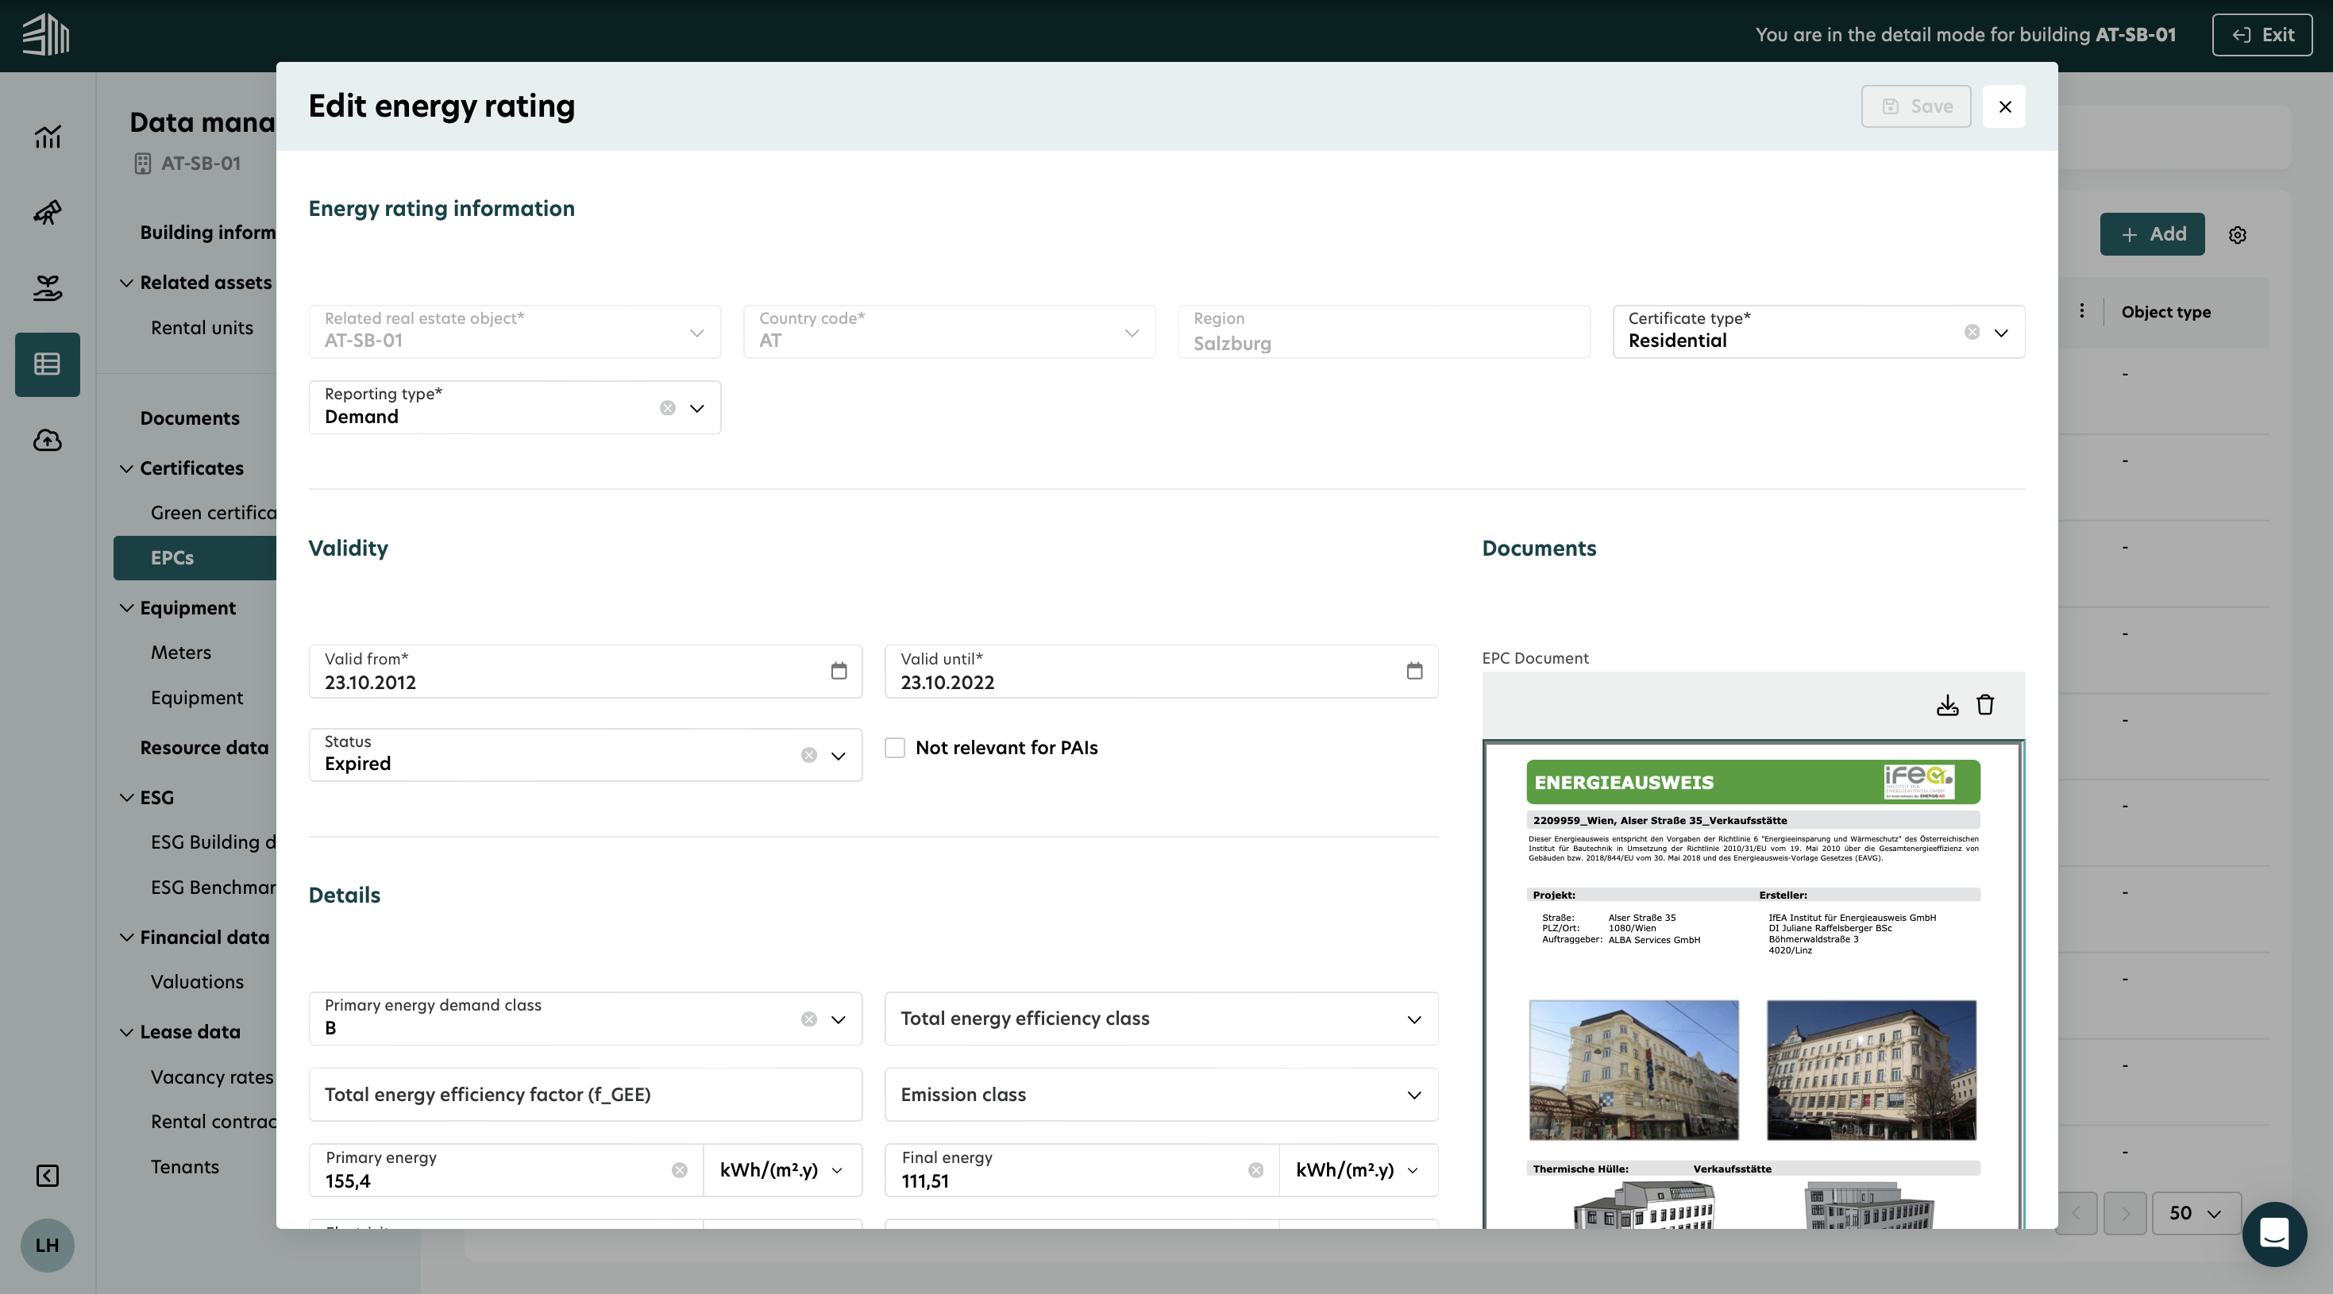
Task: Download the EPC document
Action: pyautogui.click(x=1947, y=706)
